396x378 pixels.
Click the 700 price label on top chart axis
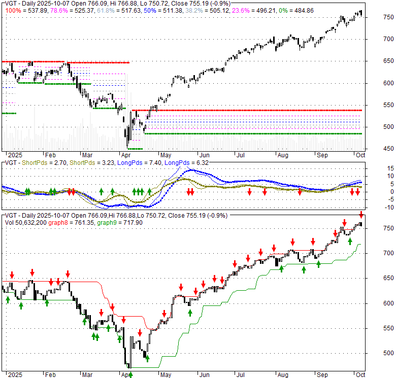(388, 39)
